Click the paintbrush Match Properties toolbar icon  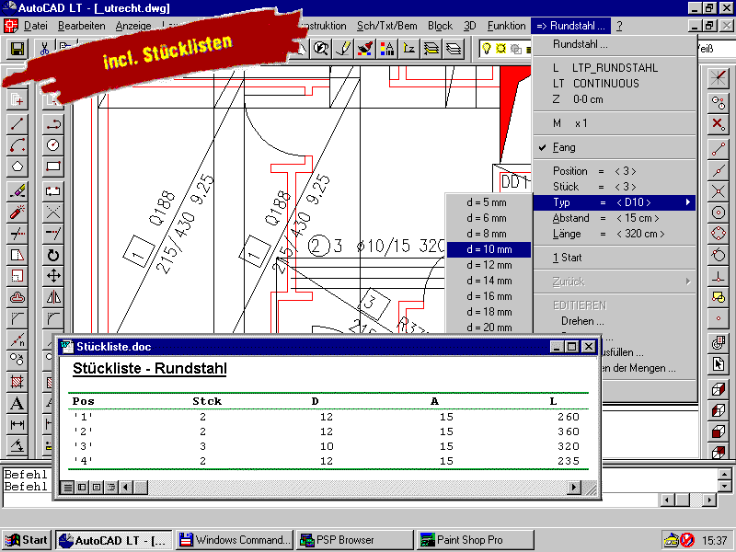(x=364, y=49)
